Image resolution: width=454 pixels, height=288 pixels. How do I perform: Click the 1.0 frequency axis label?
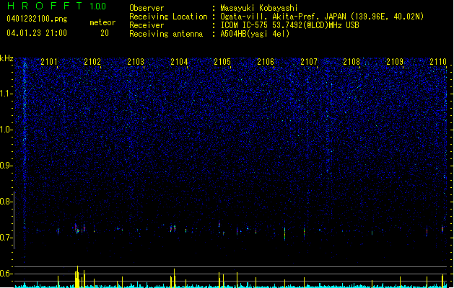click(x=6, y=130)
